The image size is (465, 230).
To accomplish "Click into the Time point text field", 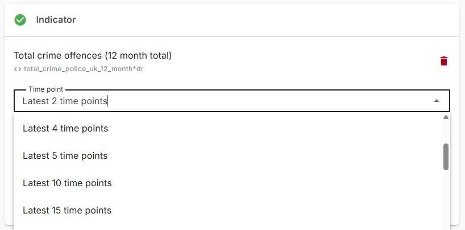I will tap(227, 101).
